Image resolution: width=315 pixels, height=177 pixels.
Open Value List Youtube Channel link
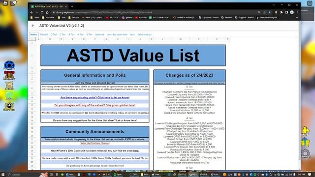(95, 143)
